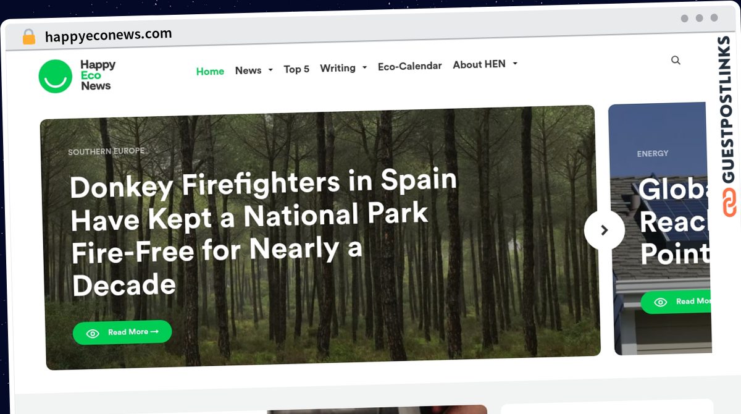Open the forest image of the Donkey article
This screenshot has height=414, width=741.
tap(320, 237)
